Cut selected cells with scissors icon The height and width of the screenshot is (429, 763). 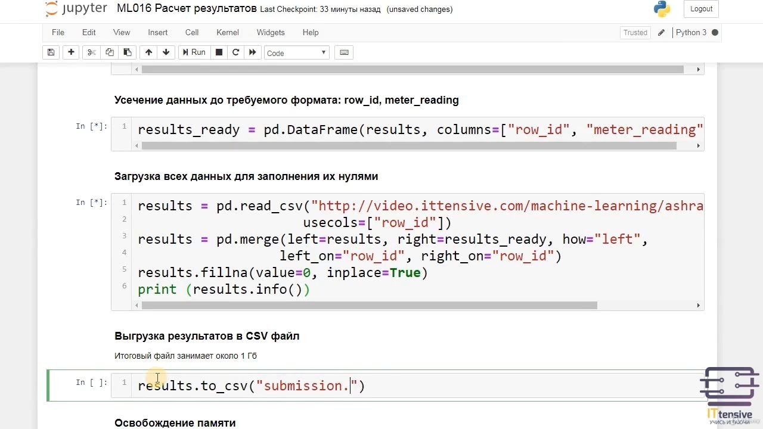pyautogui.click(x=91, y=52)
